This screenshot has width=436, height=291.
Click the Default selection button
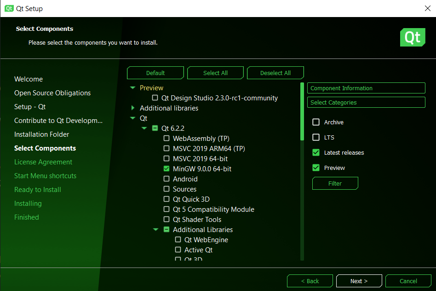(155, 73)
